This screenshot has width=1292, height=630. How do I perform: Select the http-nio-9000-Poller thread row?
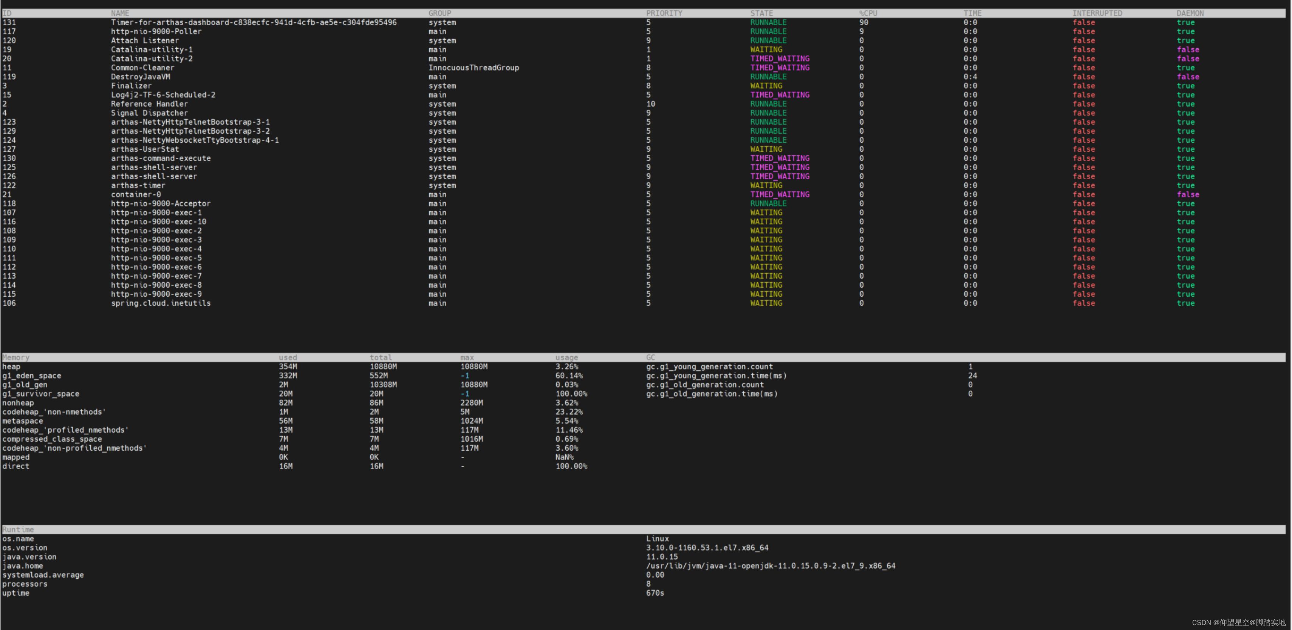click(156, 31)
